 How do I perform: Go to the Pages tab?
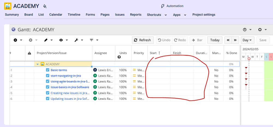coord(105,15)
